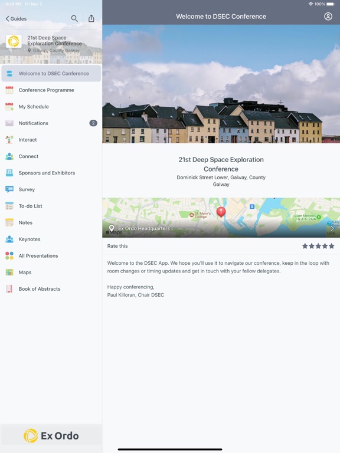Image resolution: width=340 pixels, height=453 pixels.
Task: Click the Rate this label
Action: pos(117,246)
